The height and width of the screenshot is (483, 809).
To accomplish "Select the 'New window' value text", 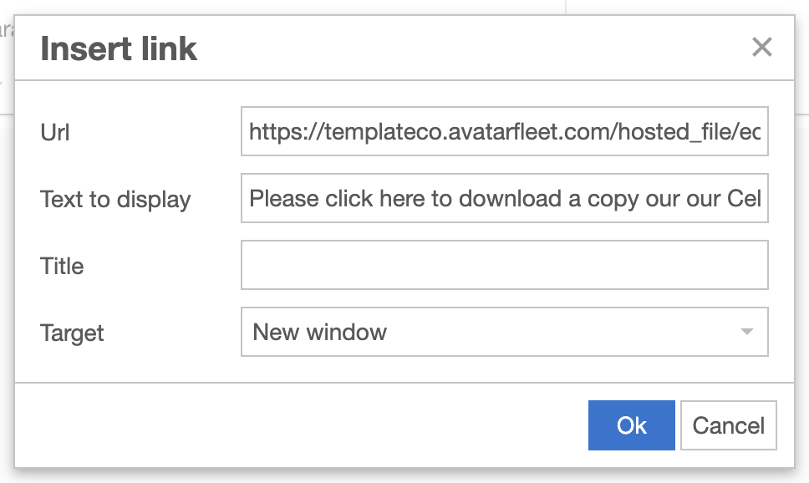I will pos(320,332).
